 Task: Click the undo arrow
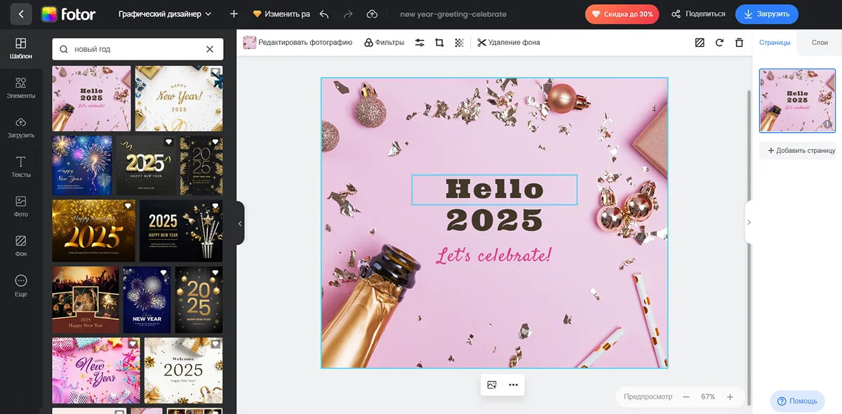click(323, 14)
